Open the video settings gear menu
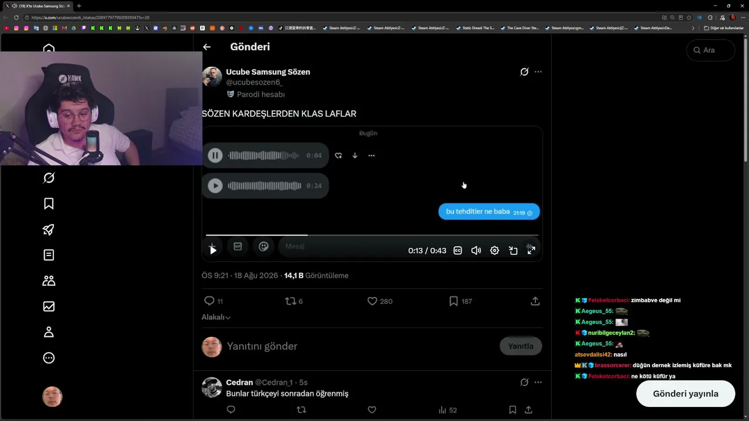This screenshot has width=749, height=421. (494, 250)
